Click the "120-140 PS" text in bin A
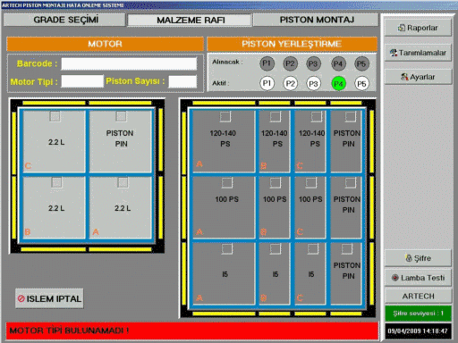Image resolution: width=458 pixels, height=343 pixels. [224, 138]
